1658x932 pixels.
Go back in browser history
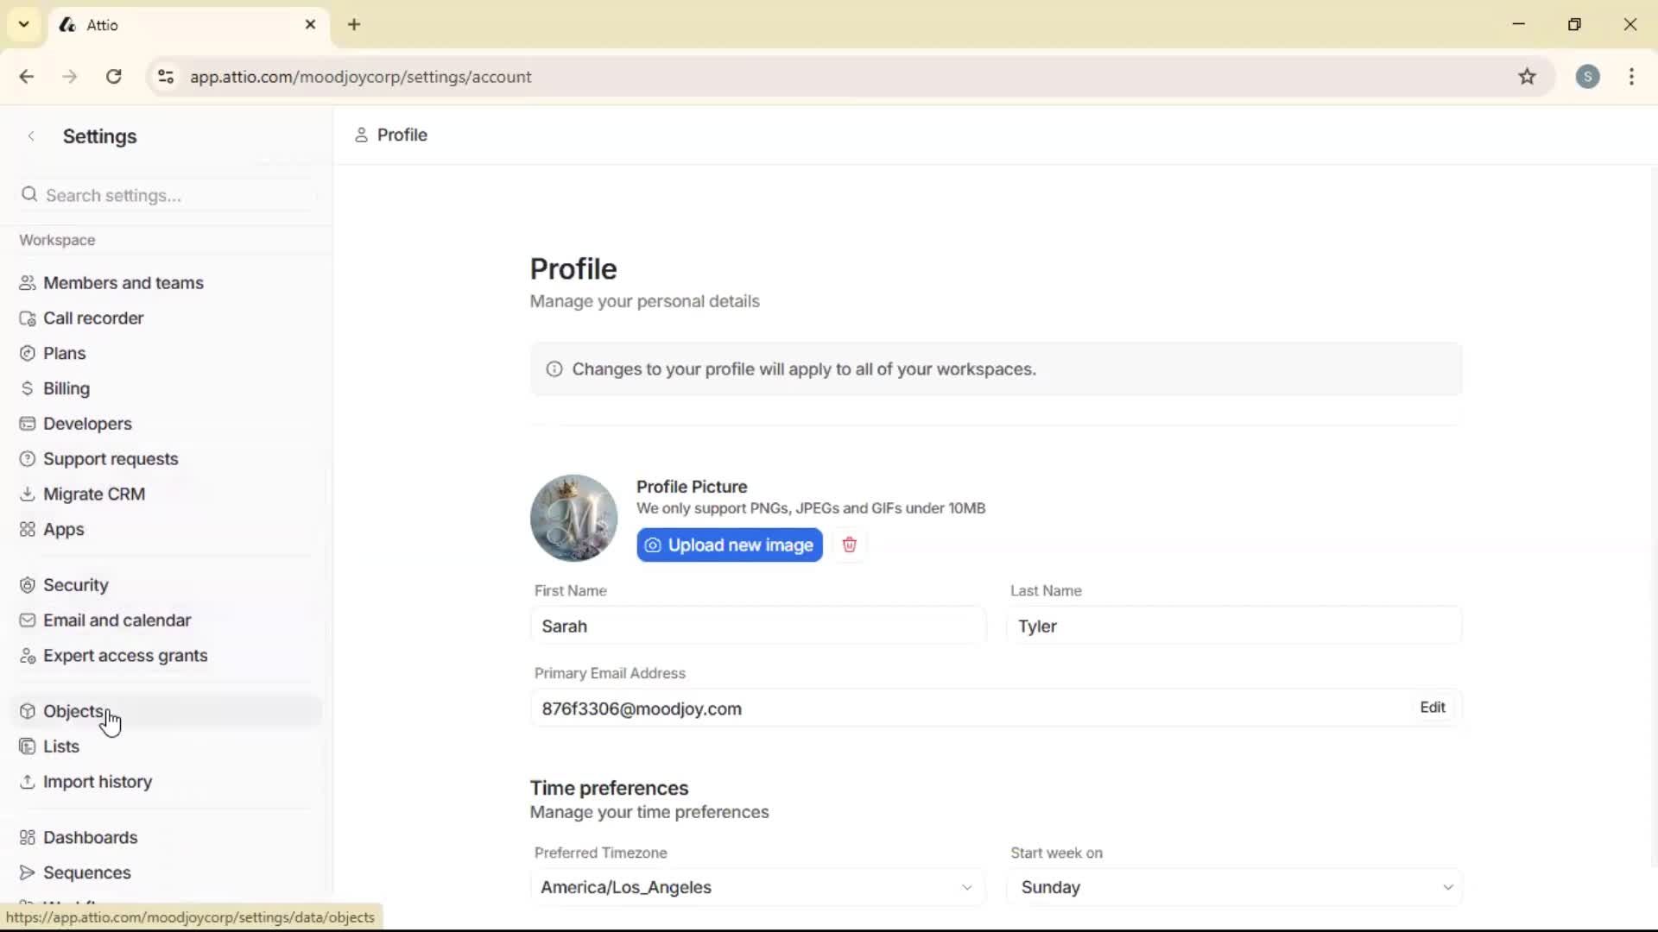27,77
